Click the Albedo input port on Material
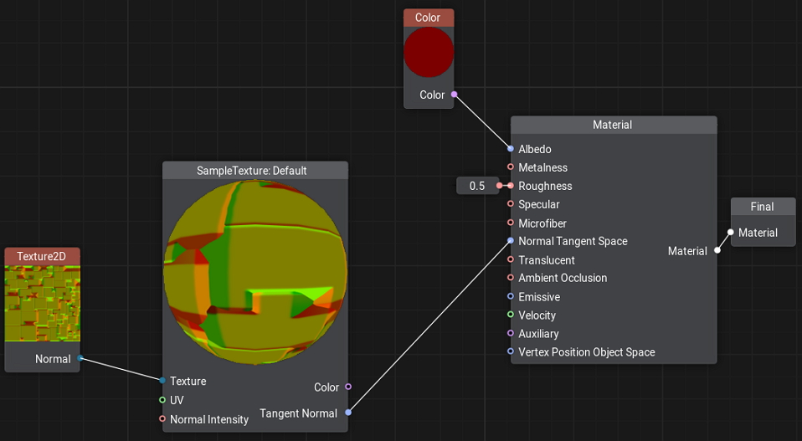Screen dimensions: 802x441 click(511, 149)
